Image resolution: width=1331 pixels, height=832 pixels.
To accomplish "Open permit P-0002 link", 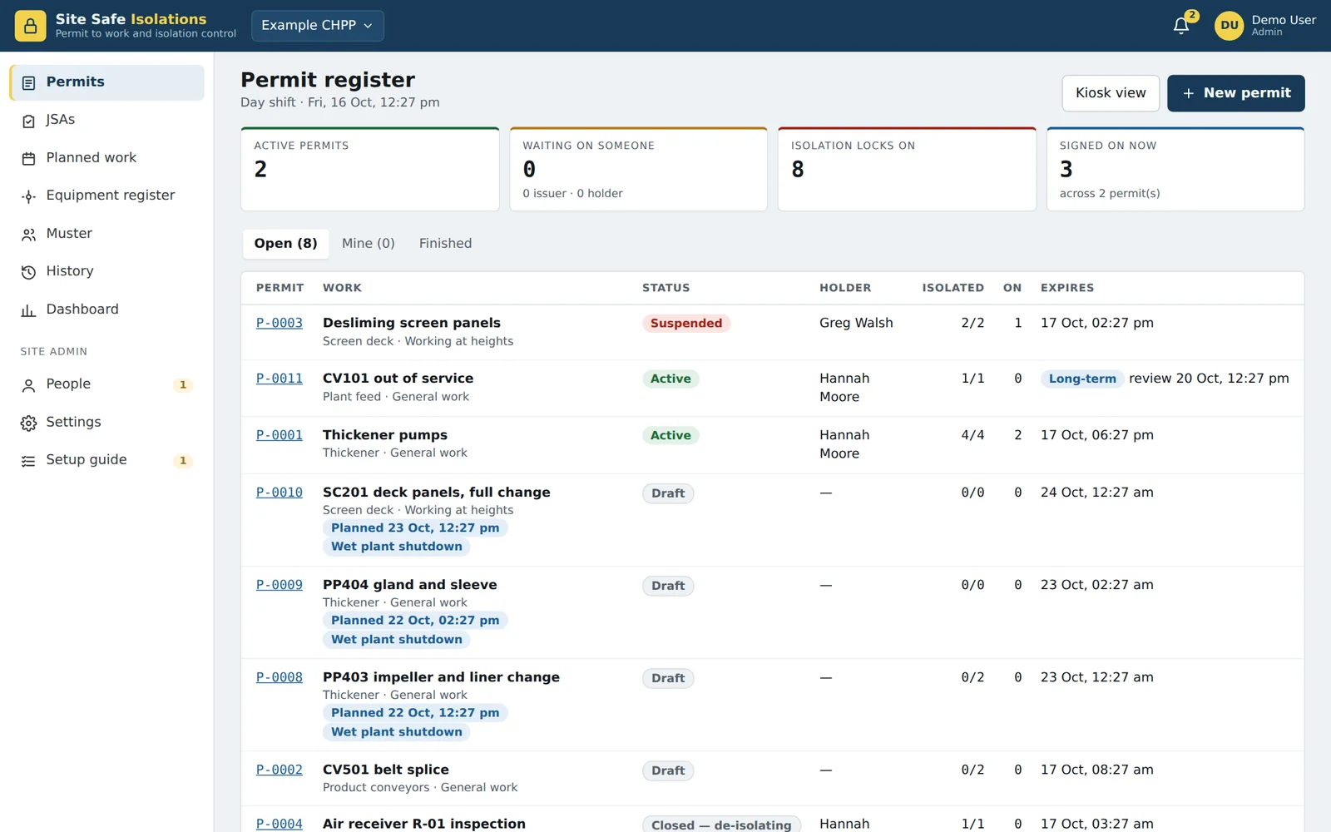I will click(279, 770).
